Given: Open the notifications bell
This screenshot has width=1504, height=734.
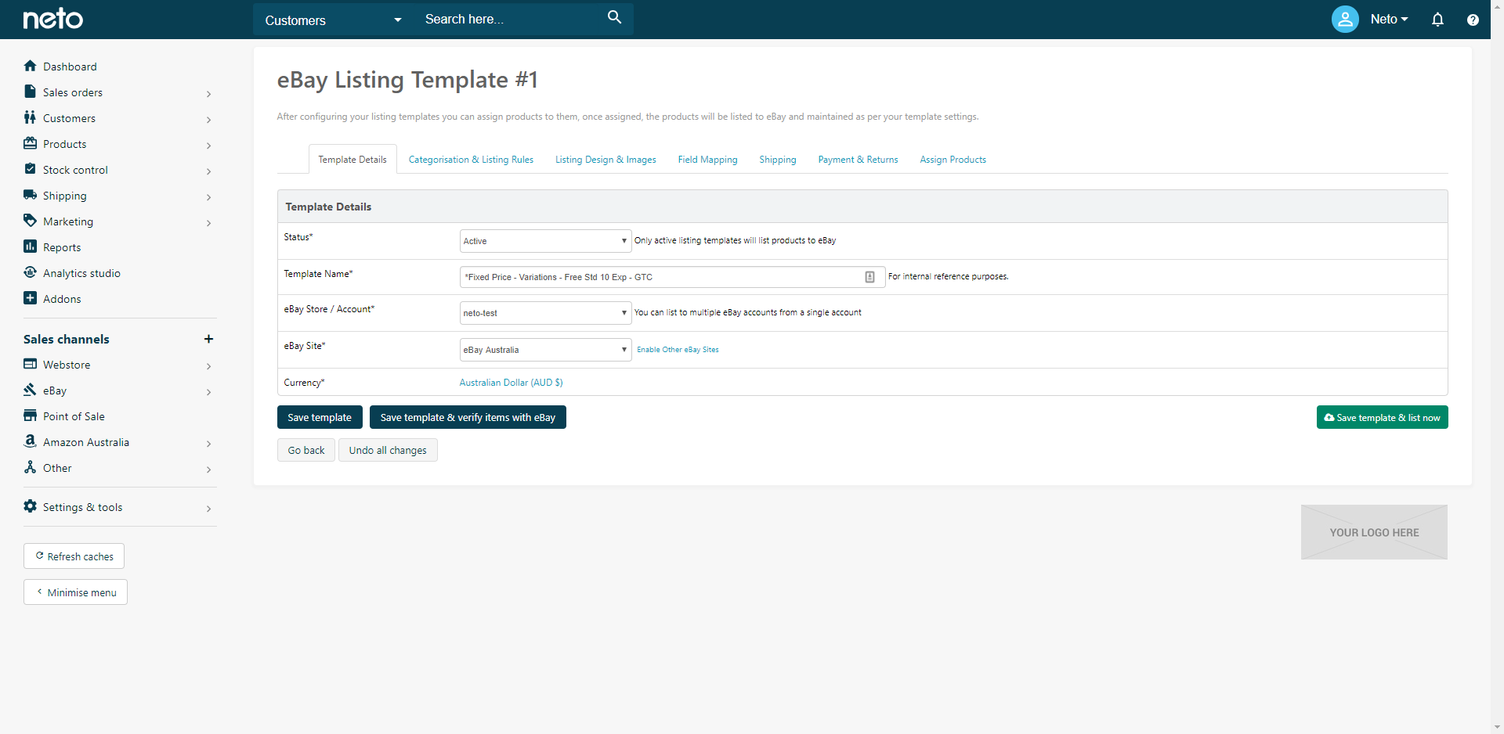Looking at the screenshot, I should 1437,20.
